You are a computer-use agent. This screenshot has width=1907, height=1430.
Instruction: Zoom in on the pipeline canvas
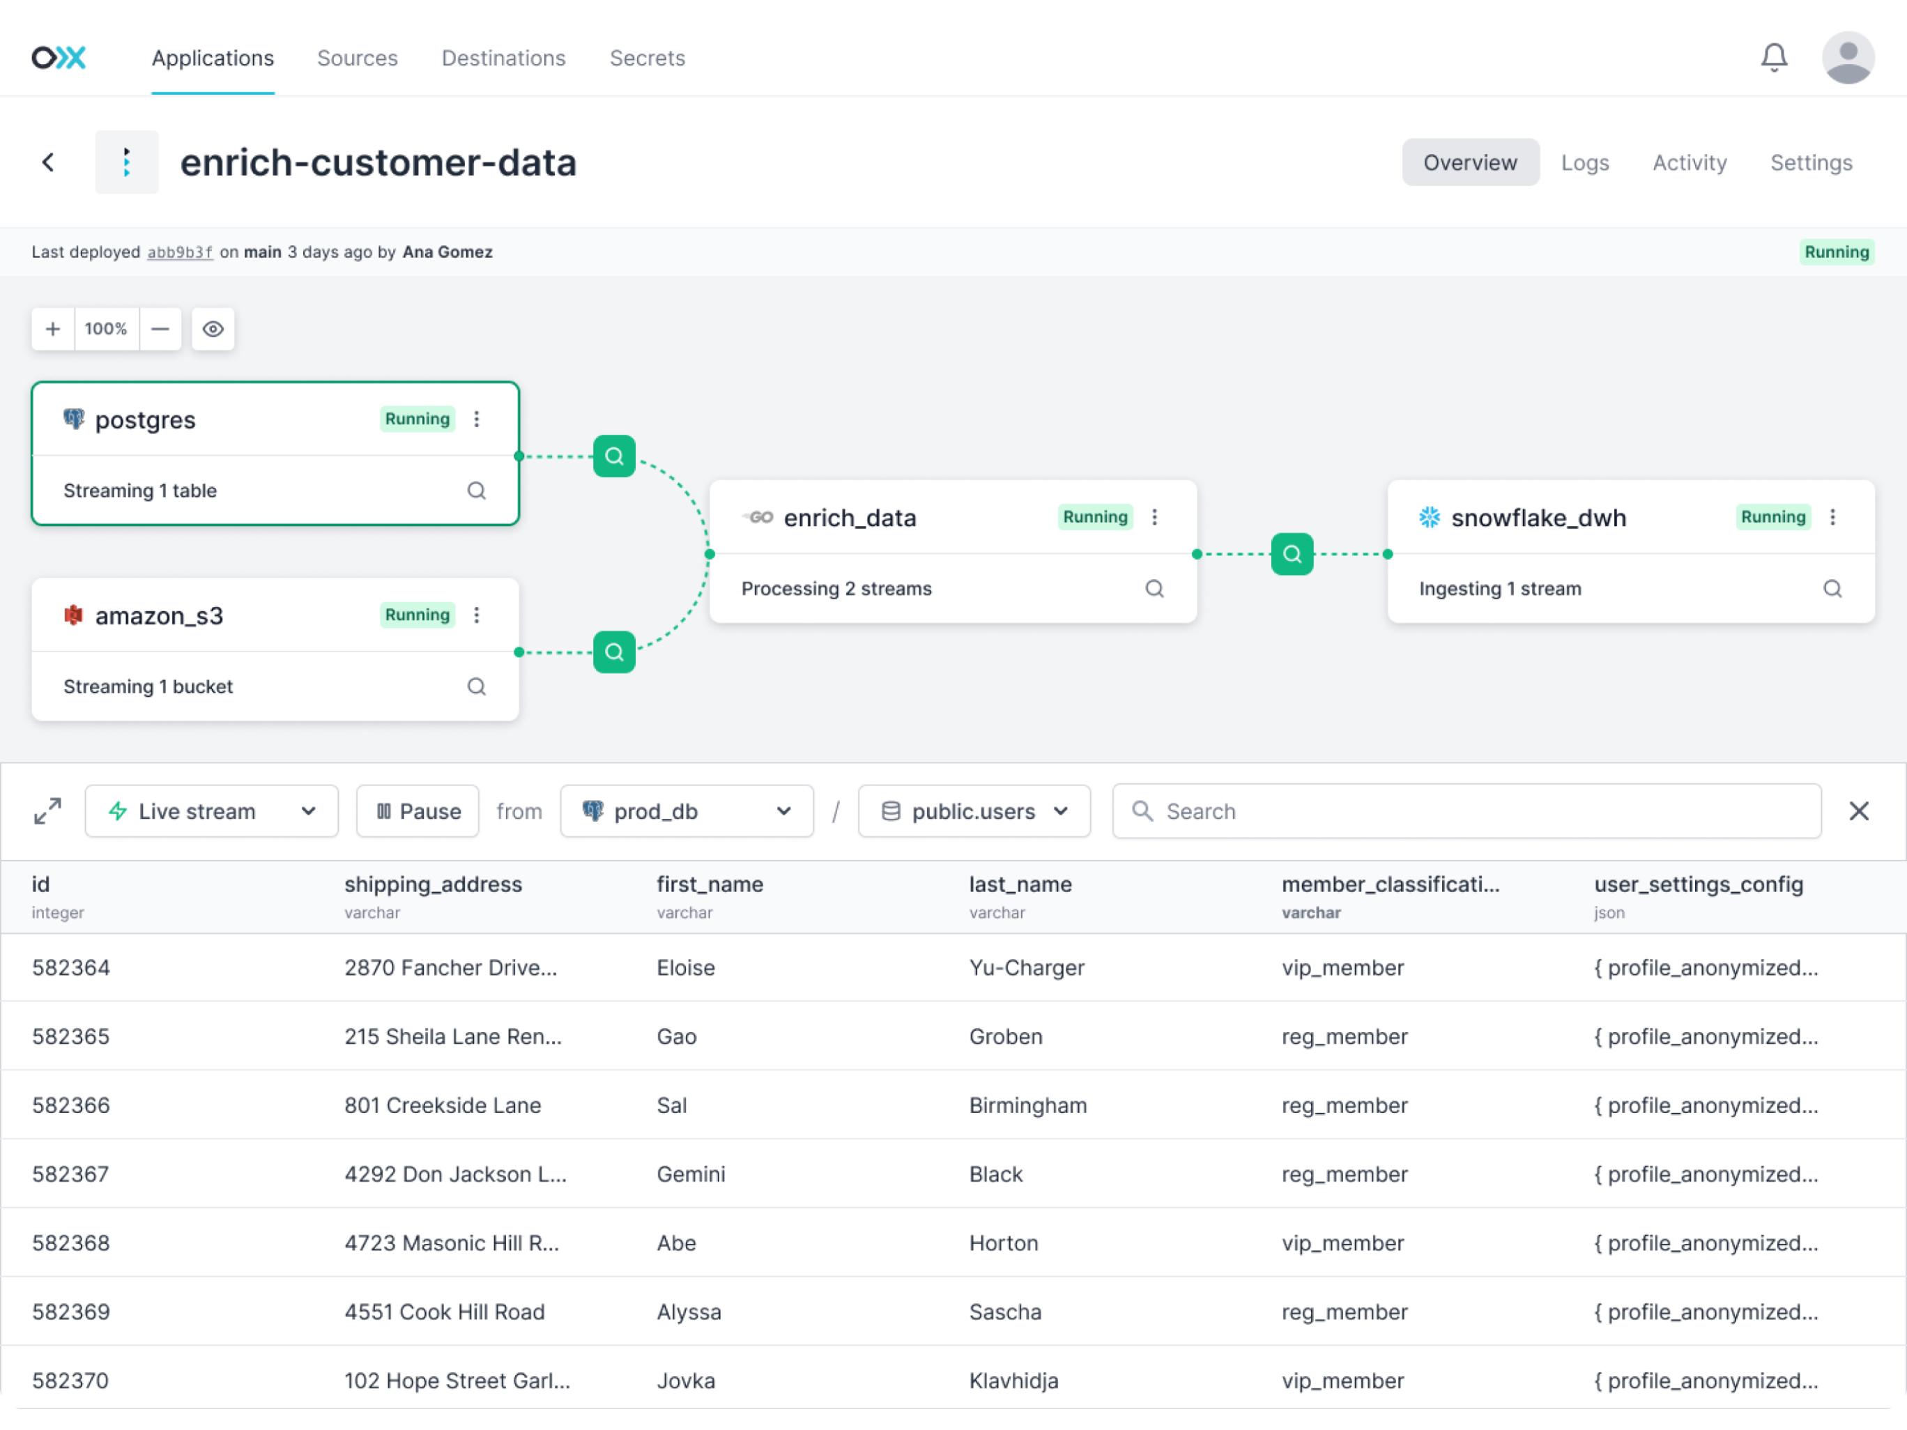click(x=52, y=328)
